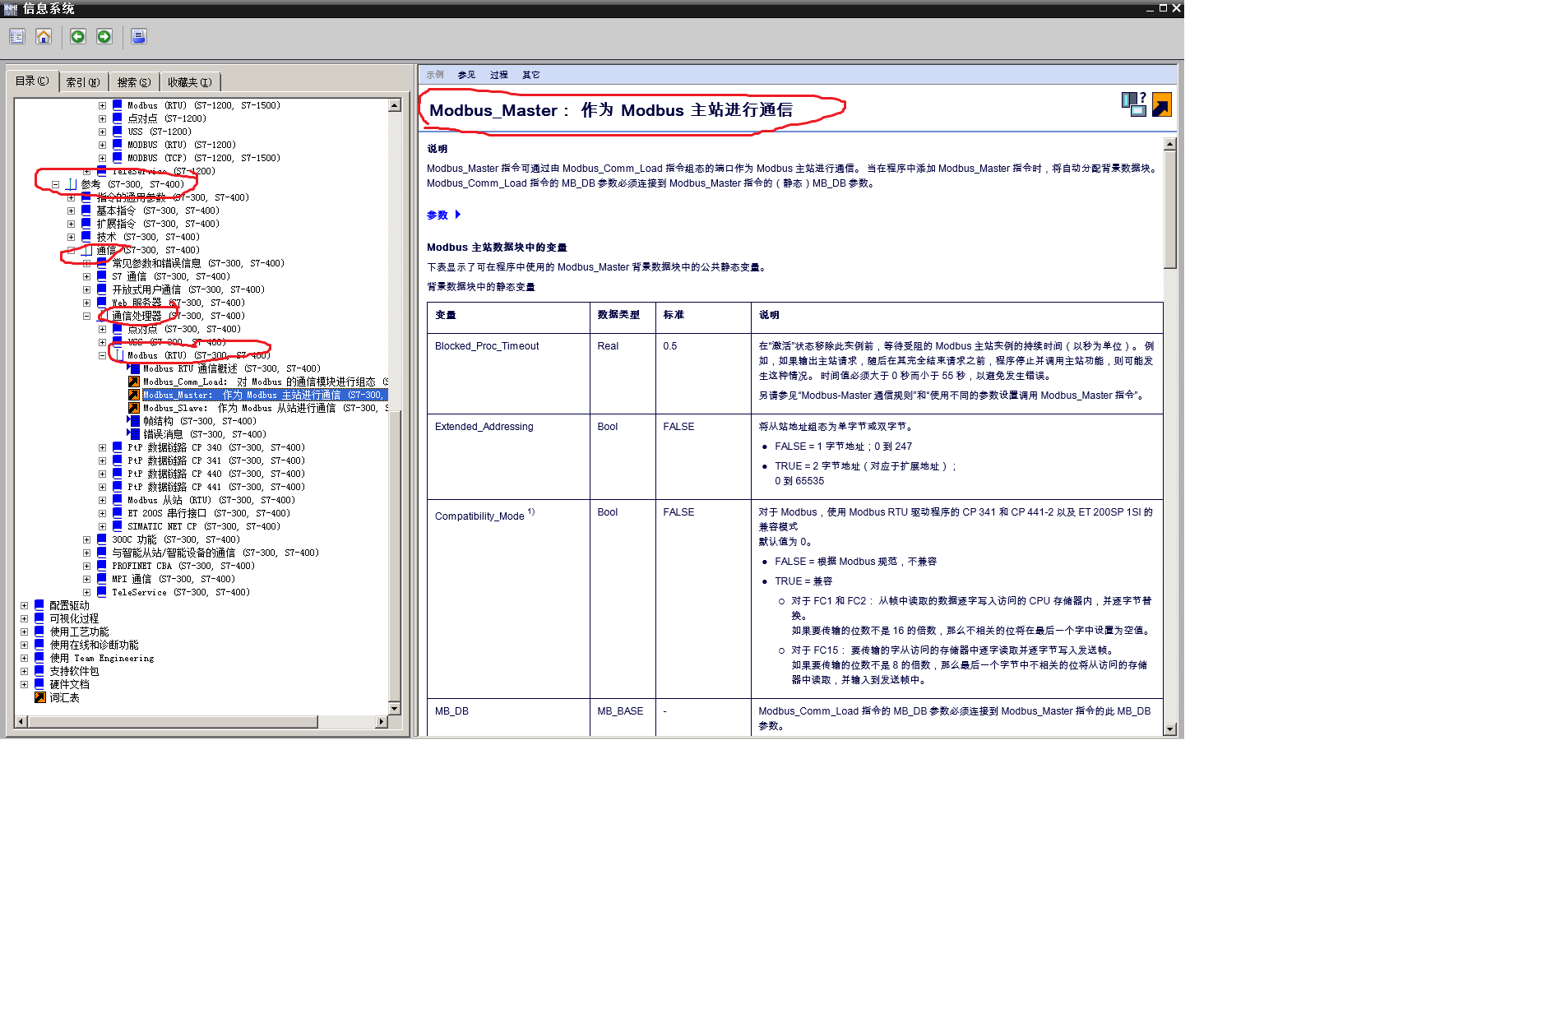Click the page icon beside Modbus_Slave
Image resolution: width=1551 pixels, height=1018 pixels.
[133, 408]
